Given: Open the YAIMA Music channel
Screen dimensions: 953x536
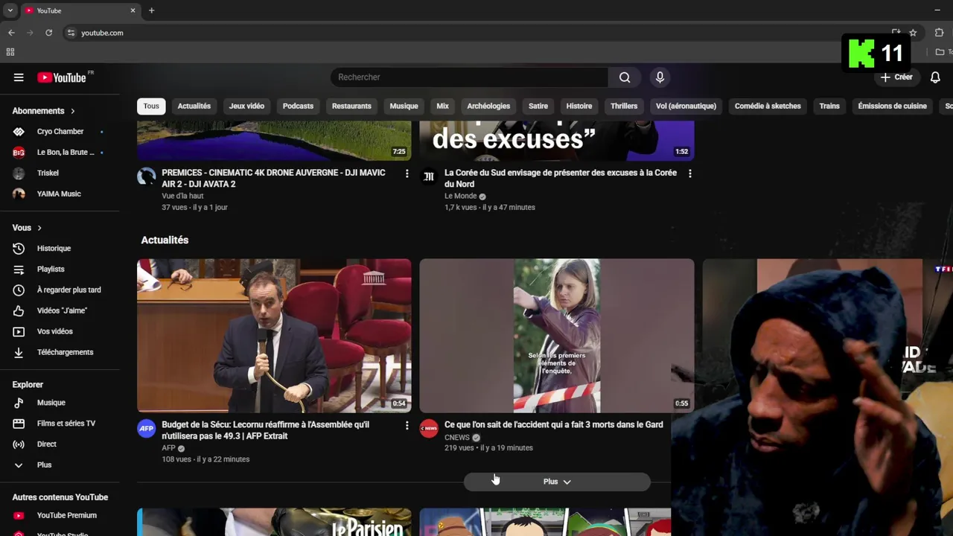Looking at the screenshot, I should tap(60, 194).
